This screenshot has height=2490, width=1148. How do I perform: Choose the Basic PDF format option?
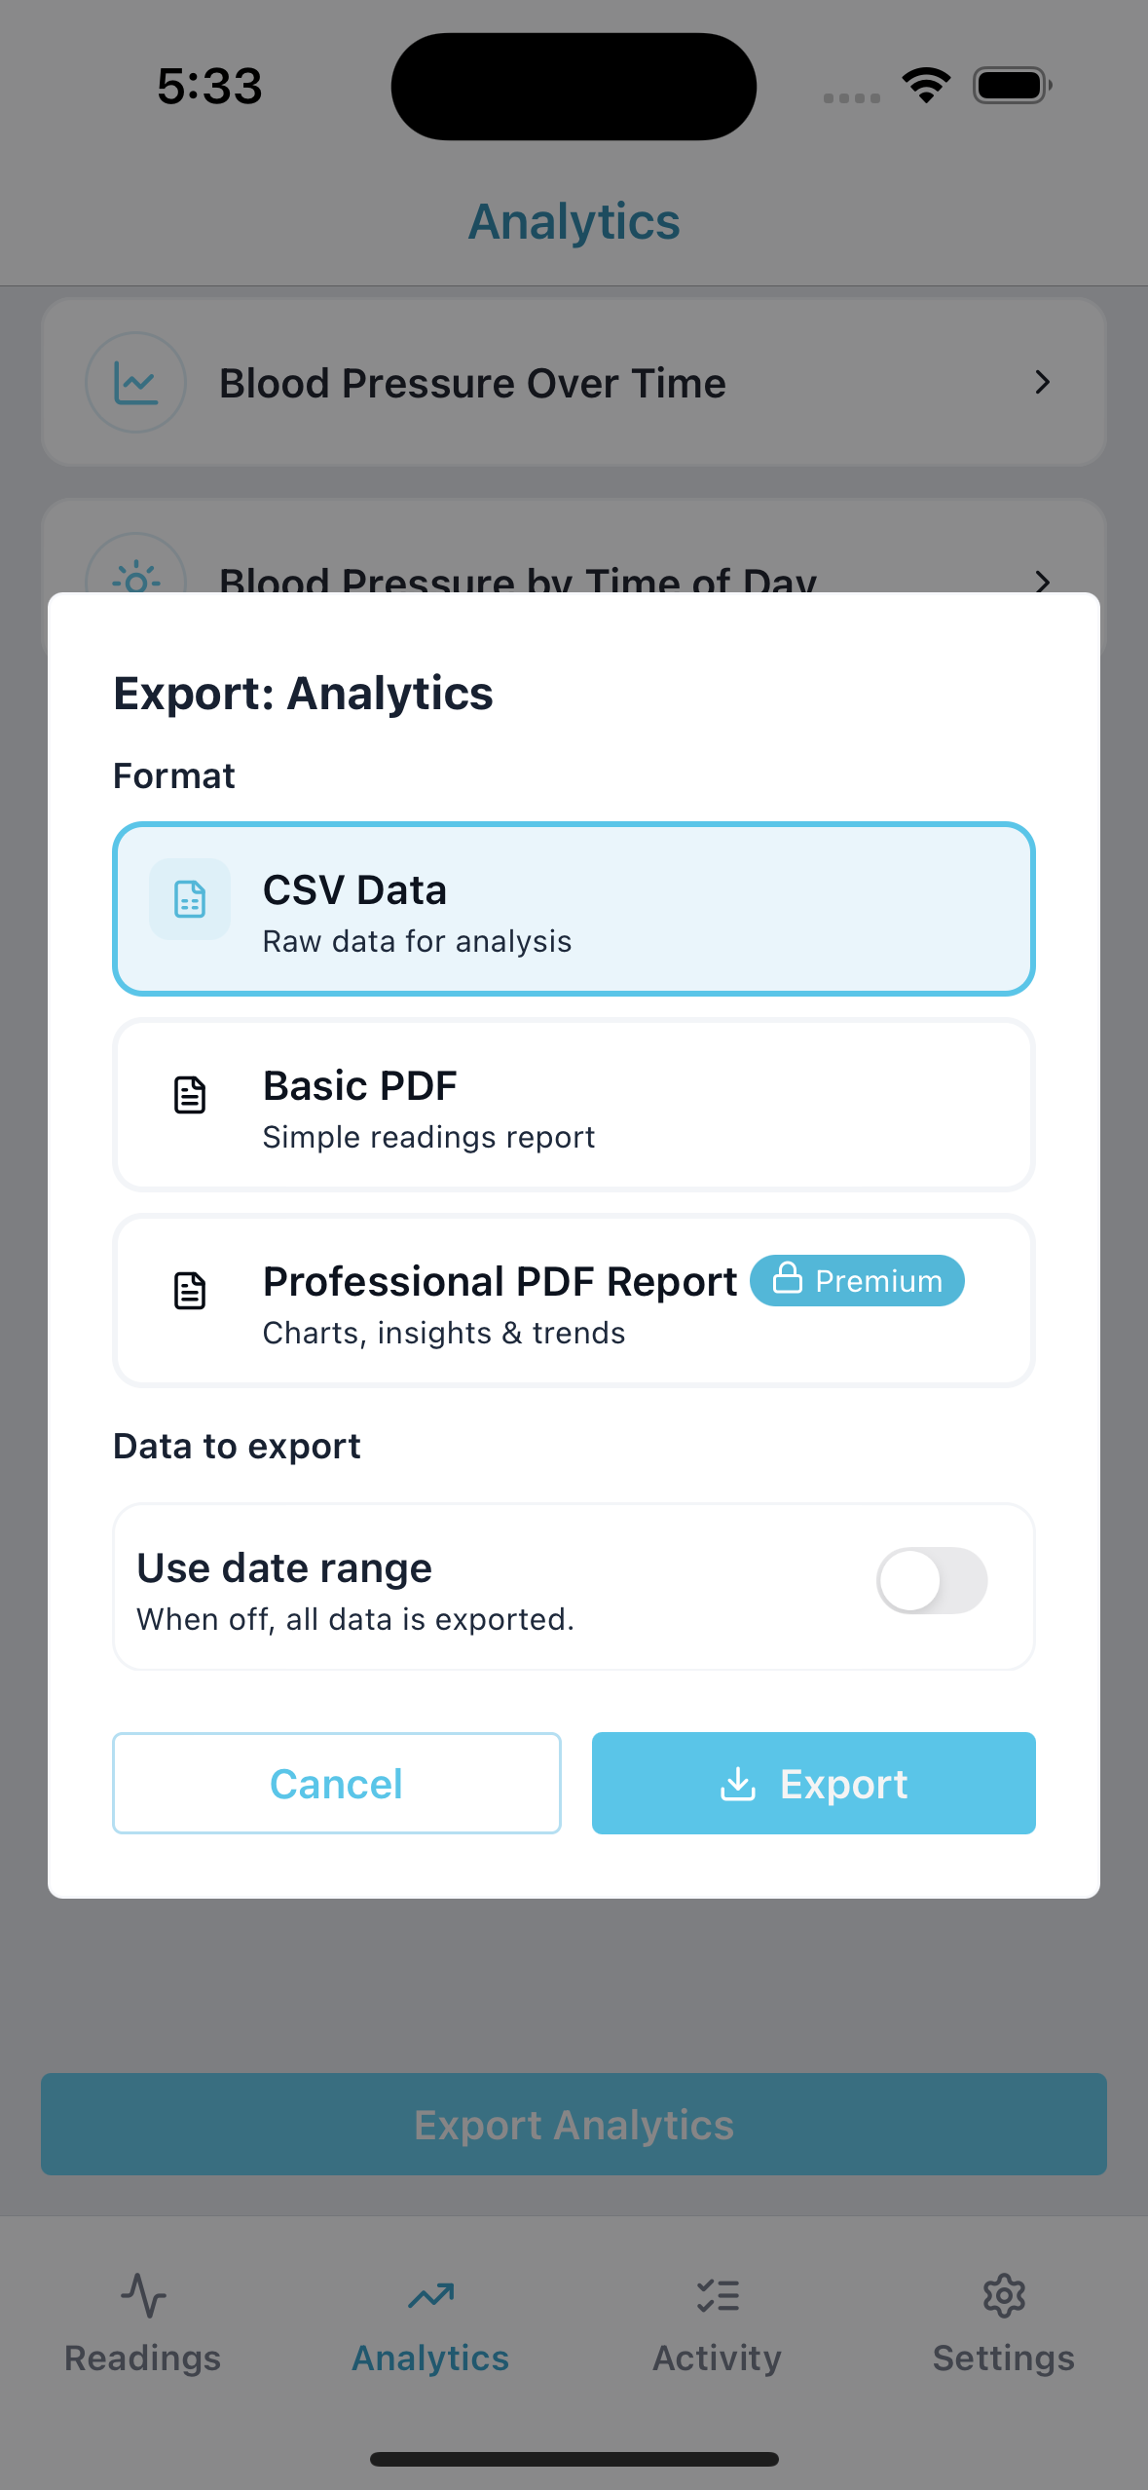click(574, 1105)
